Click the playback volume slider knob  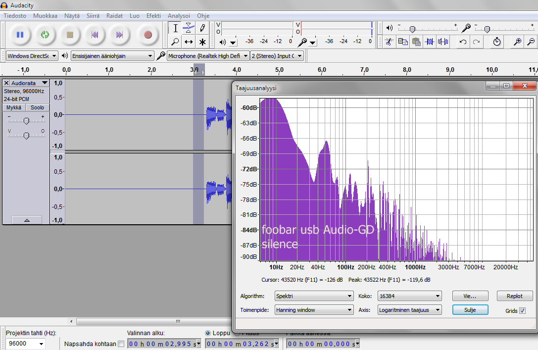[413, 30]
